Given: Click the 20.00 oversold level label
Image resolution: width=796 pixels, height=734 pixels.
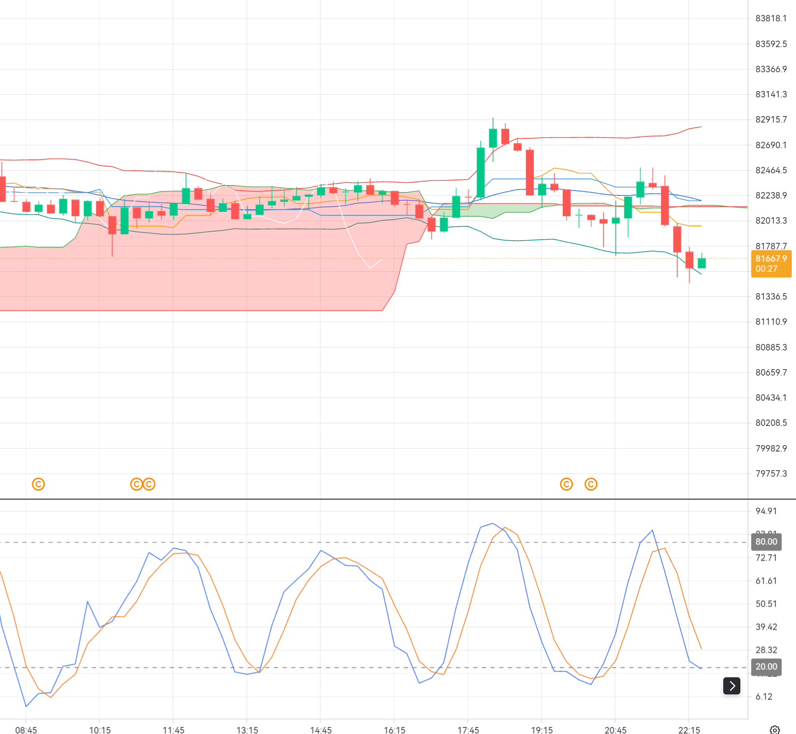Looking at the screenshot, I should pos(767,667).
